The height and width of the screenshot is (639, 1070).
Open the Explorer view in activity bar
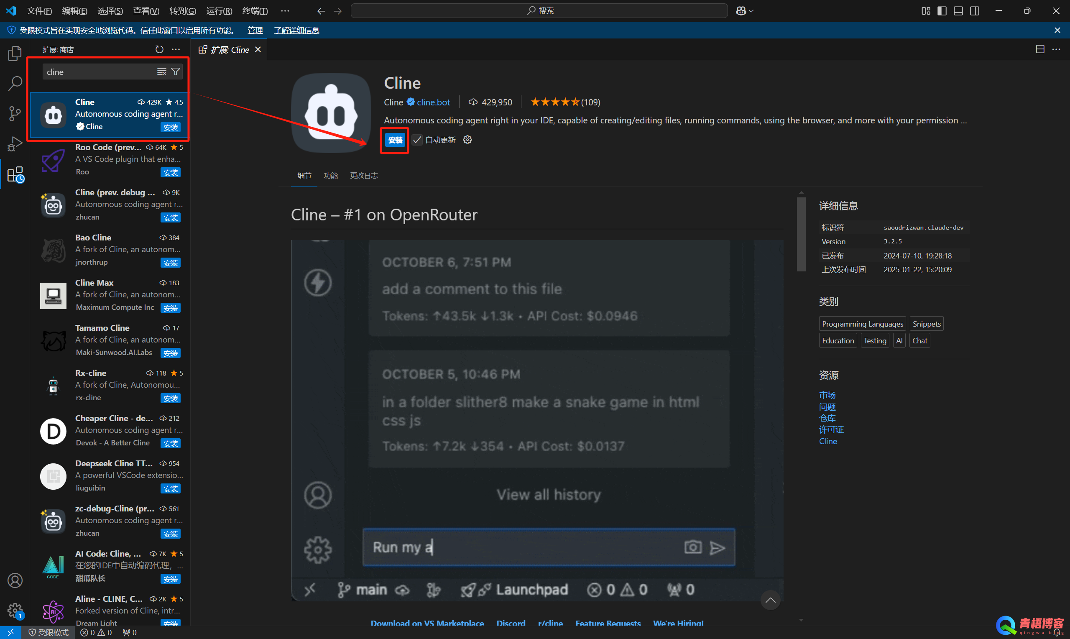[15, 54]
